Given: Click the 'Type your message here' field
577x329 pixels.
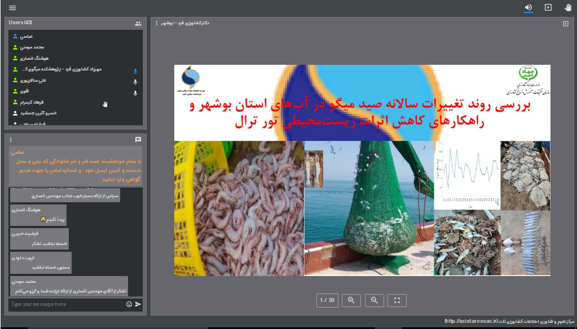Looking at the screenshot, I should tap(65, 304).
